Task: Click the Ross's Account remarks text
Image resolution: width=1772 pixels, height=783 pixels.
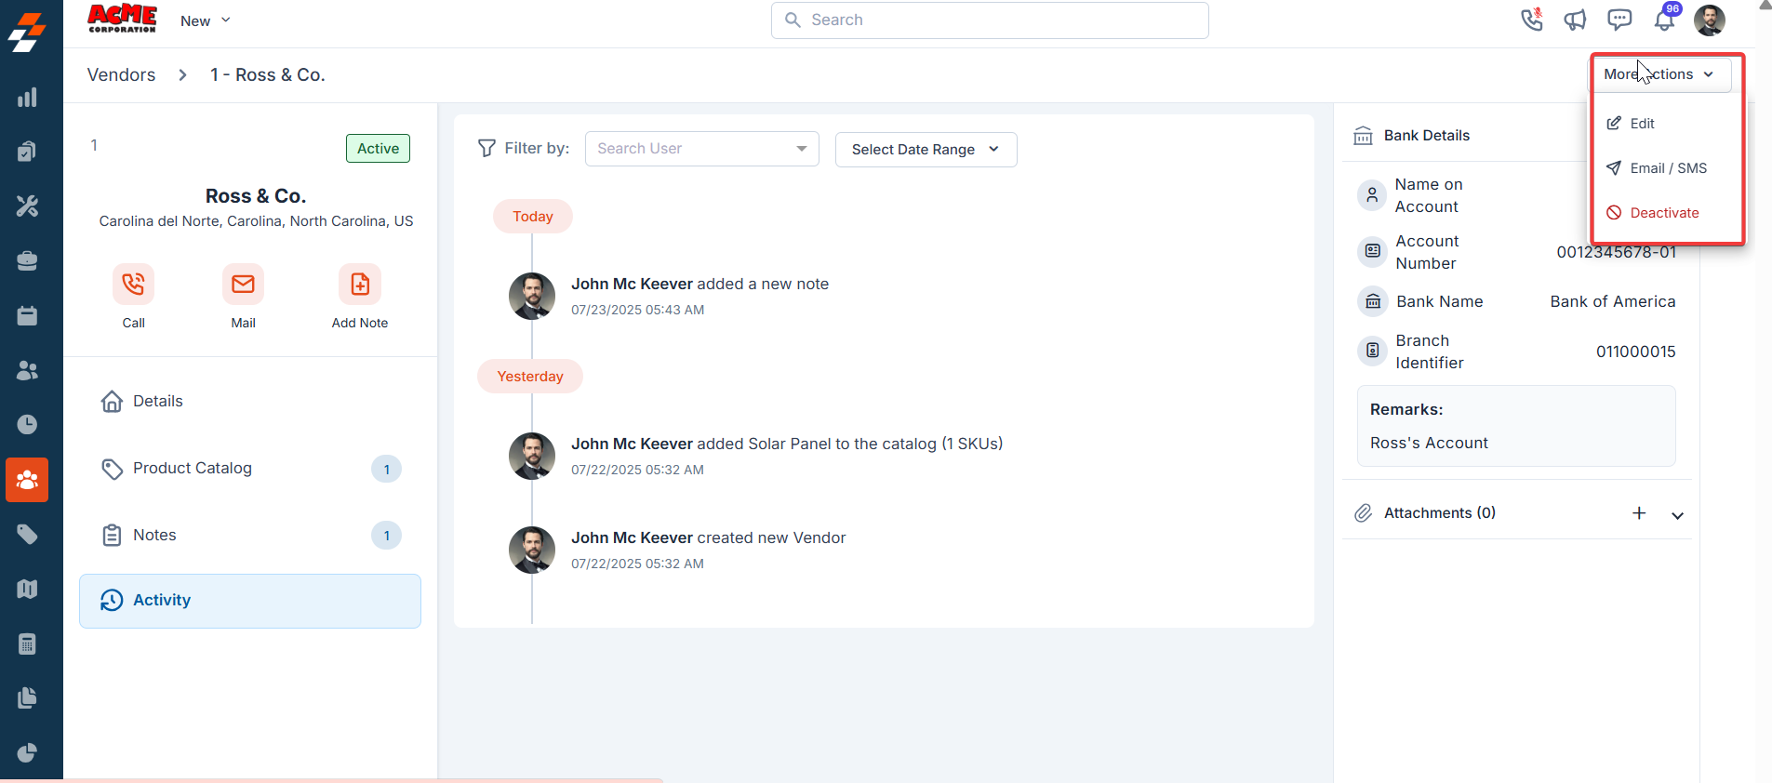Action: click(x=1429, y=443)
